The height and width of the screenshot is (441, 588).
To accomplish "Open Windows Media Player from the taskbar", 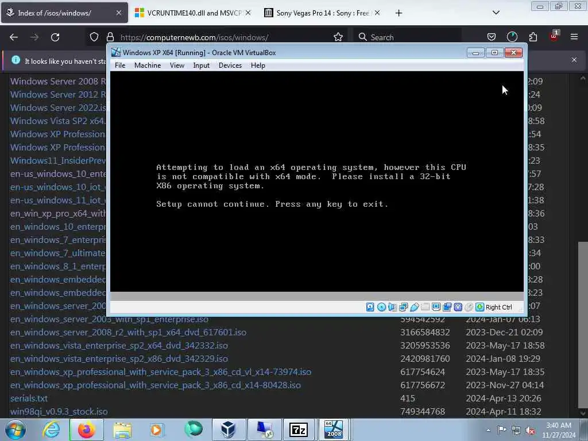I will click(156, 430).
